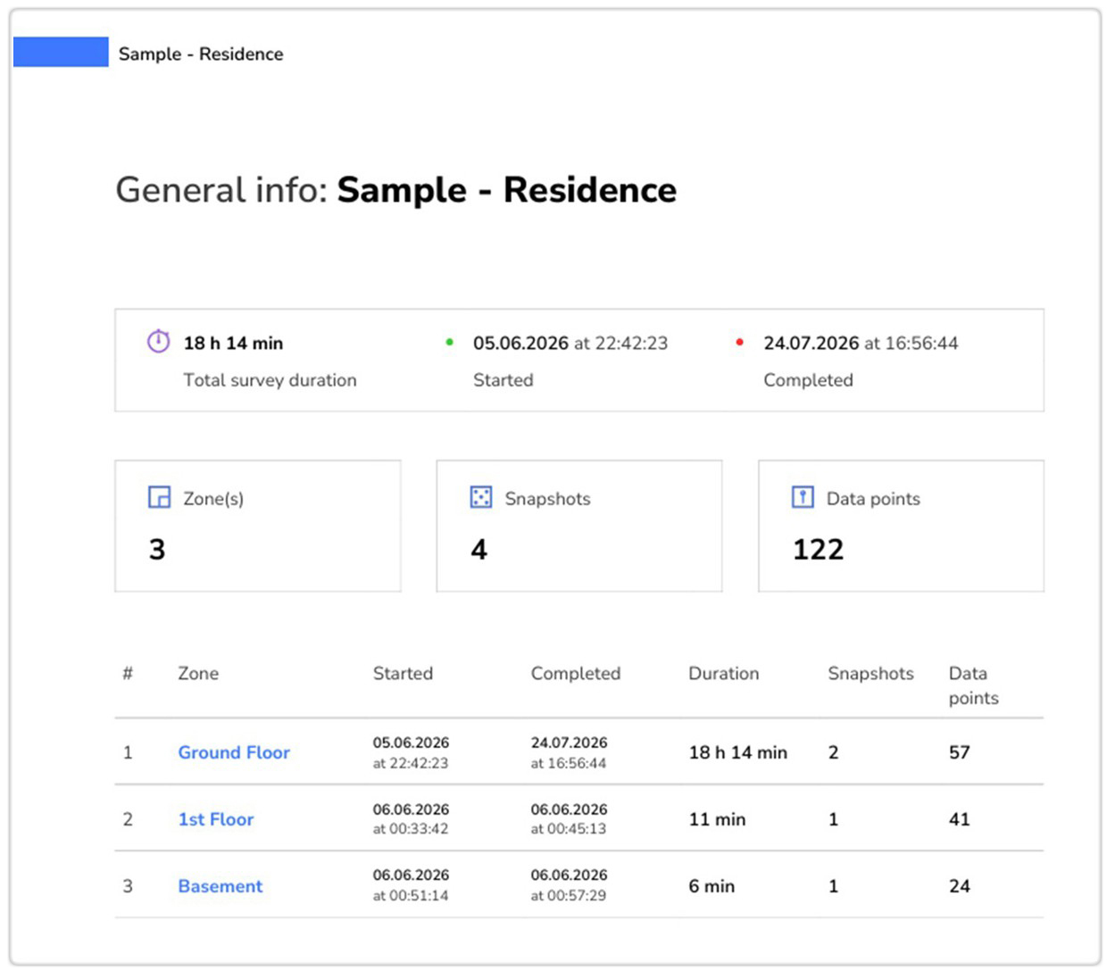Click the blue logo block at the top
The image size is (1107, 971).
(x=61, y=52)
